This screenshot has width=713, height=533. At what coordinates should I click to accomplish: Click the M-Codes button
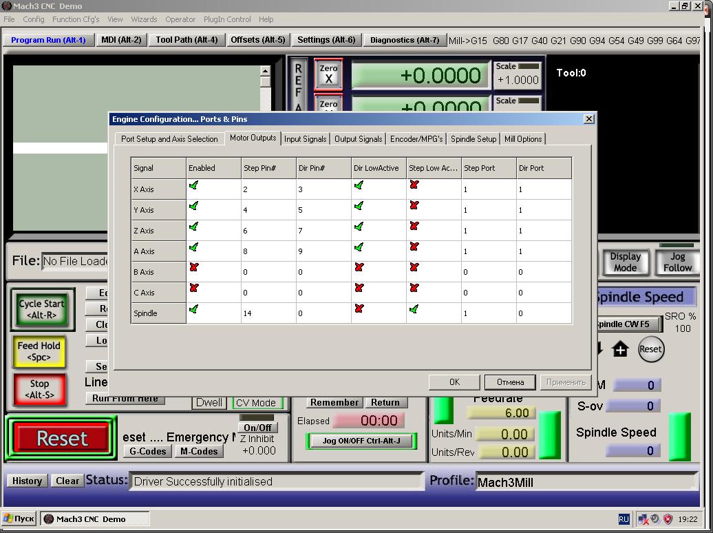tap(199, 451)
